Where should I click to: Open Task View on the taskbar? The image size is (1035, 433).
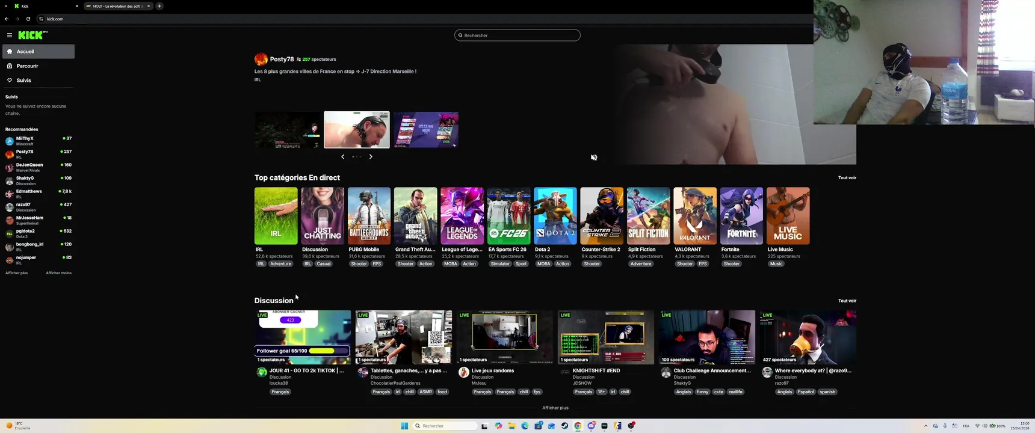click(484, 426)
